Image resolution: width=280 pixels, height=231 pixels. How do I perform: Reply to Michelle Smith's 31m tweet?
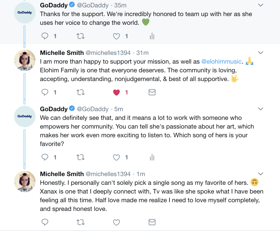coord(45,92)
